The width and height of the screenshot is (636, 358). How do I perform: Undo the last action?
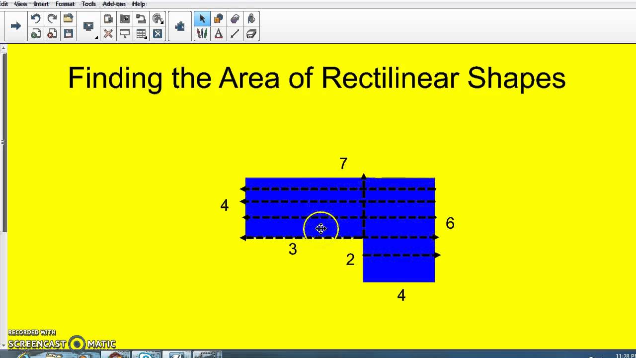coord(35,19)
